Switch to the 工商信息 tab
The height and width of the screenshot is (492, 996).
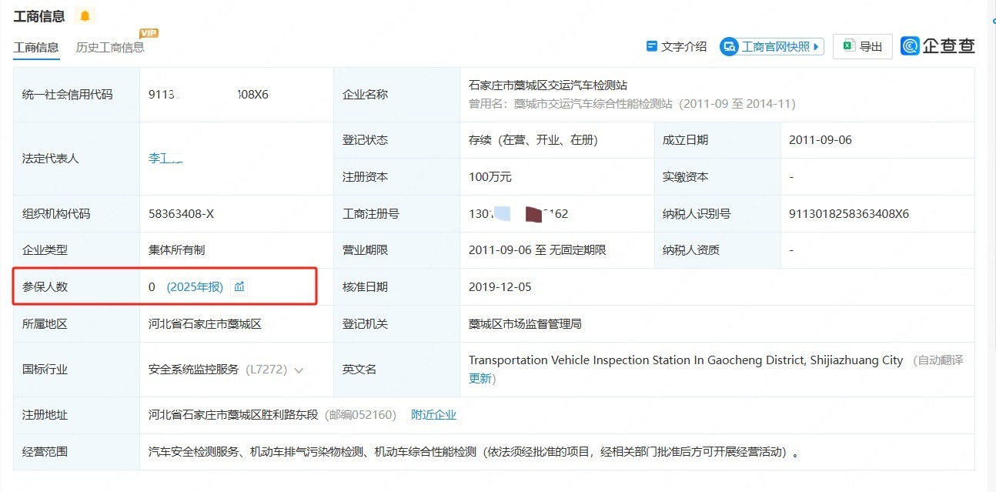(36, 47)
